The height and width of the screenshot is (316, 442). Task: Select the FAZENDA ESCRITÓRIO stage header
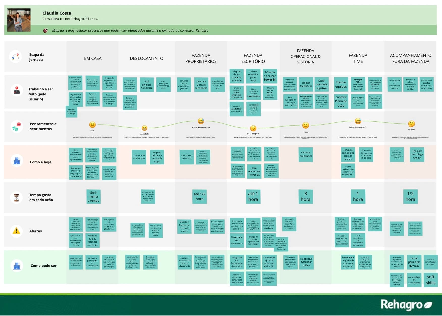coord(253,58)
